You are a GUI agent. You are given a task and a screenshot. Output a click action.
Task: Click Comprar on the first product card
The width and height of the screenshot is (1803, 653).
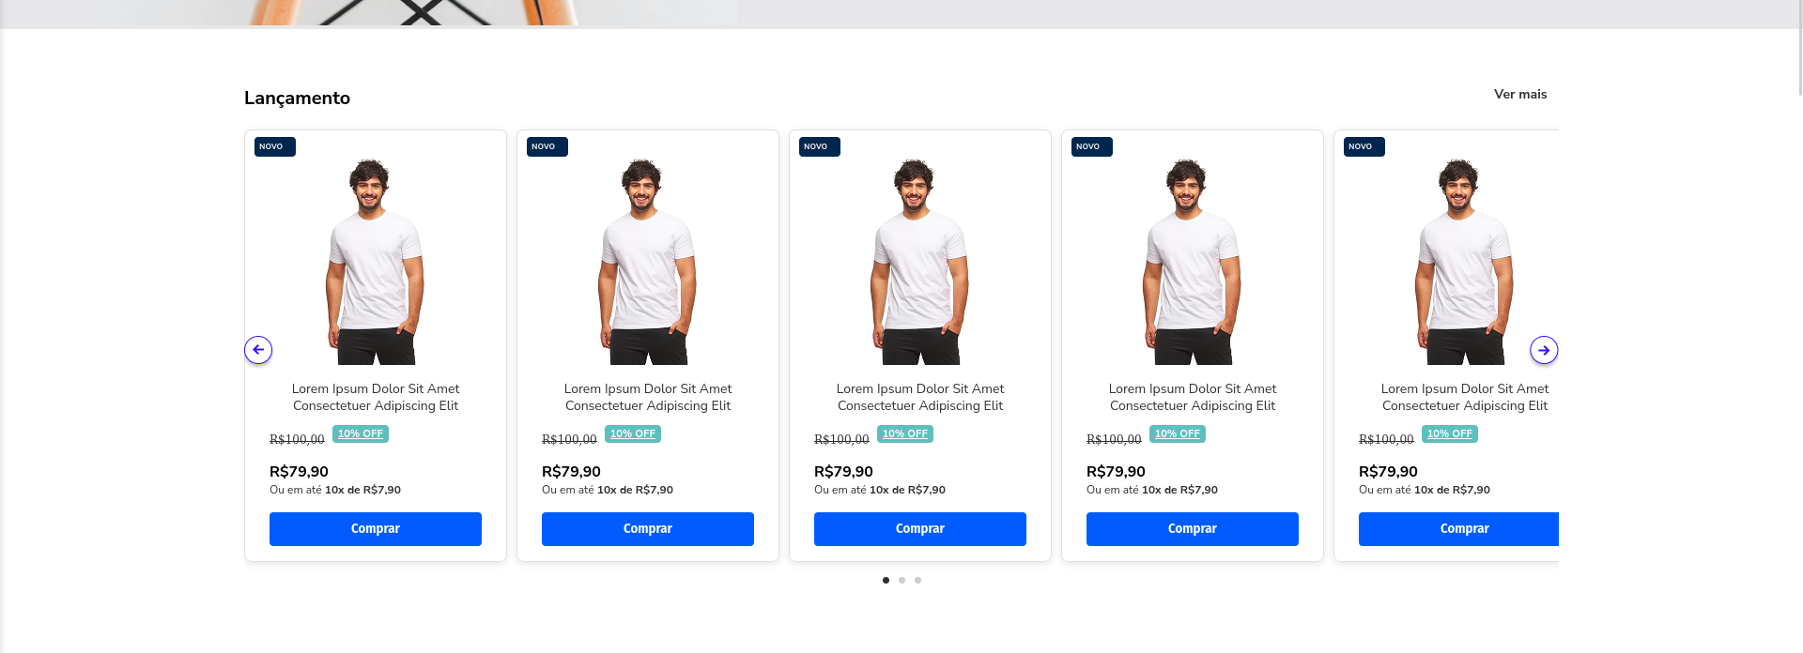tap(376, 529)
